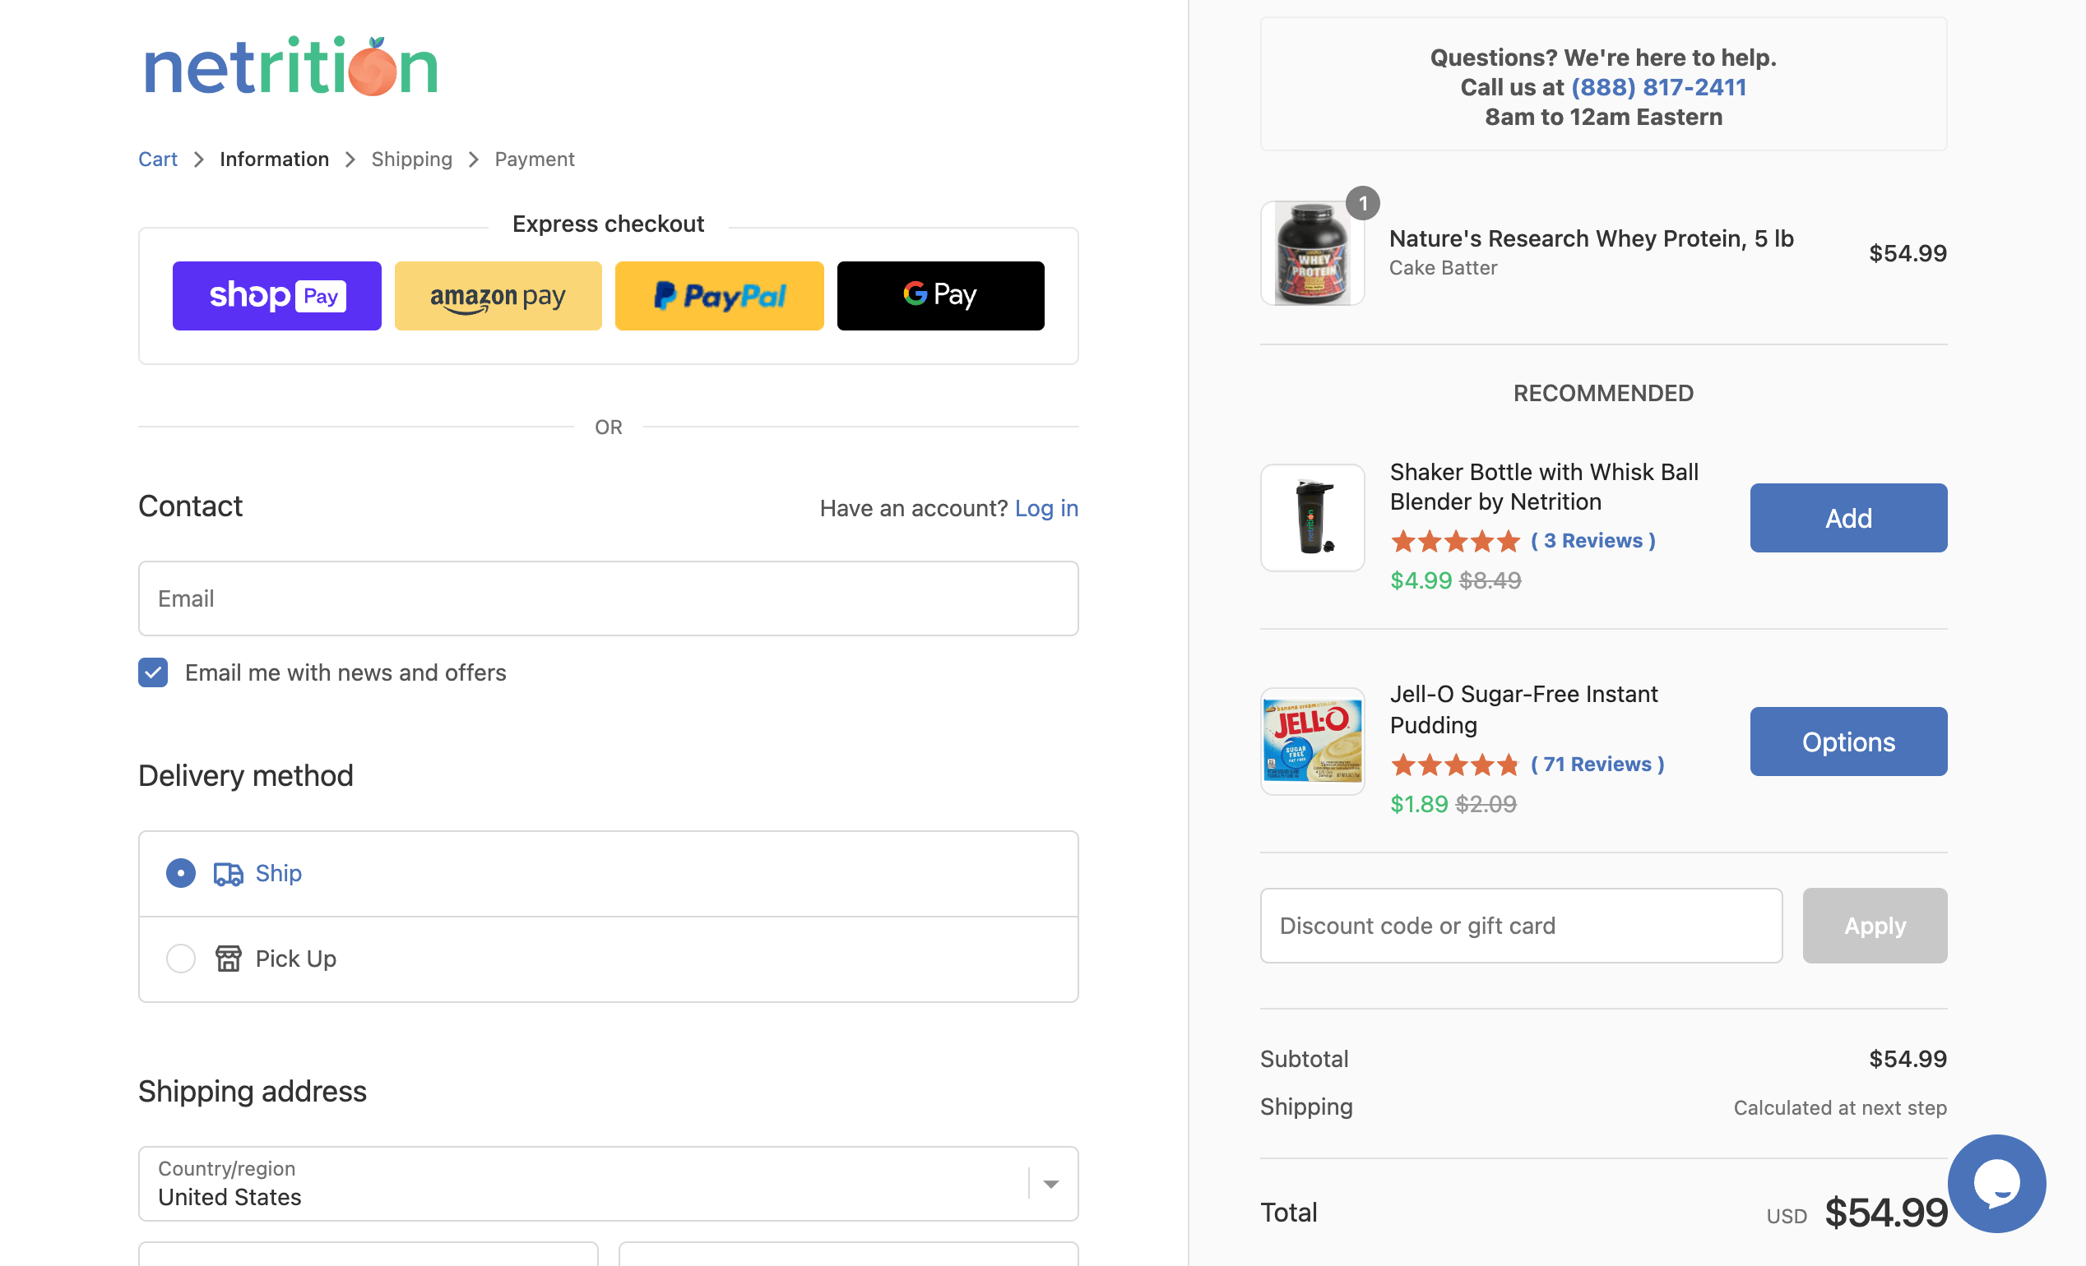This screenshot has height=1266, width=2086.
Task: Select the Shipping breadcrumb step
Action: click(411, 159)
